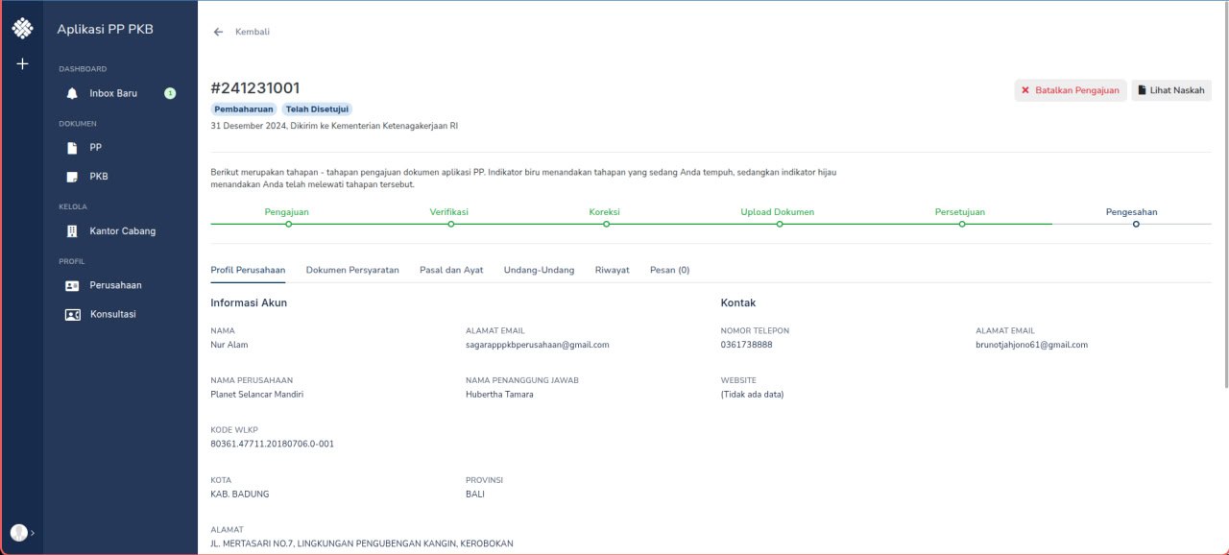The image size is (1229, 555).
Task: Click the company name Planet Selancar Mandiri
Action: [x=256, y=395]
